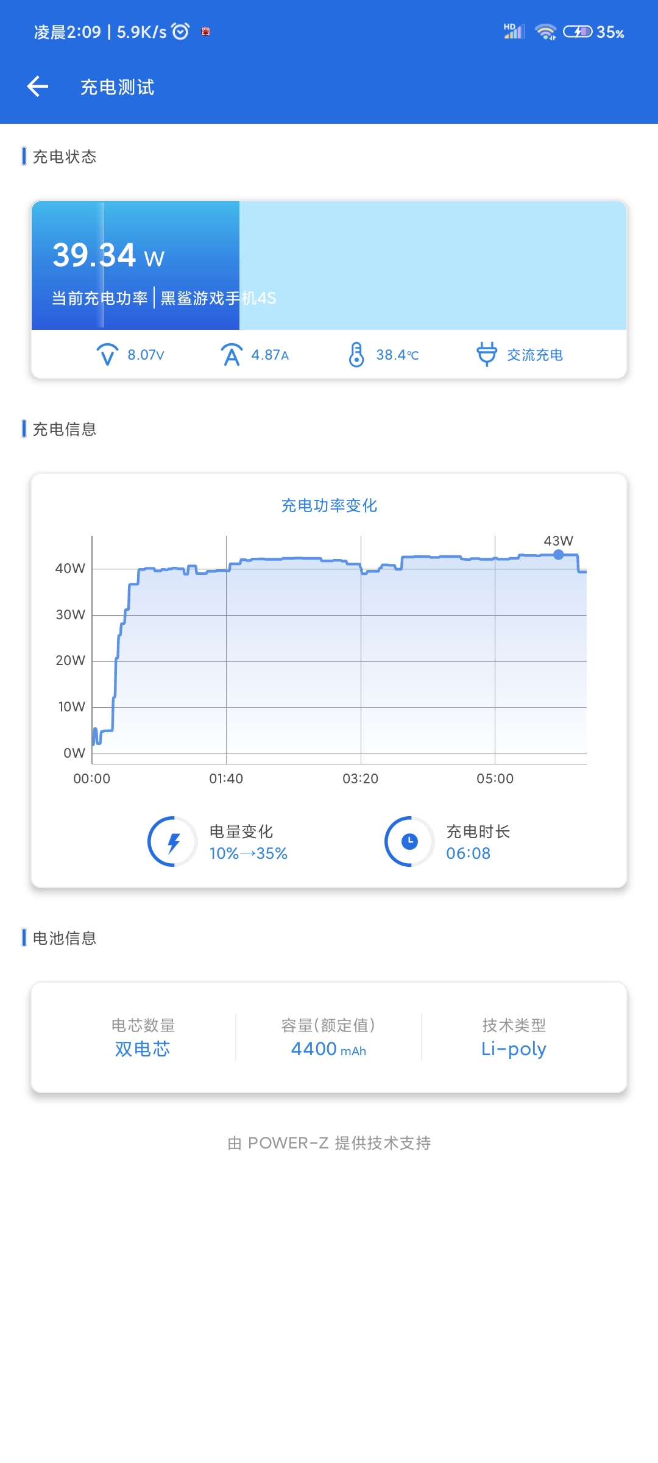The image size is (658, 1463).
Task: Tap the 充电时长 label
Action: pyautogui.click(x=478, y=831)
